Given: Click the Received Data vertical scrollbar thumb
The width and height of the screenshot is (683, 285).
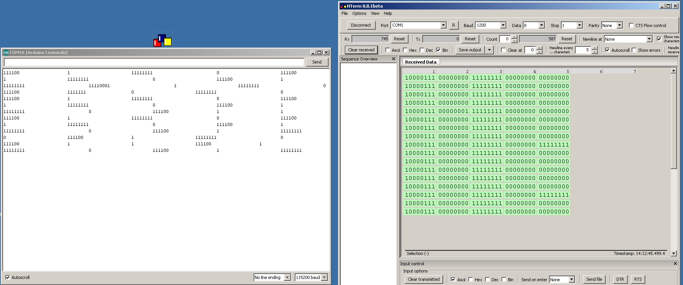Looking at the screenshot, I should 673,121.
